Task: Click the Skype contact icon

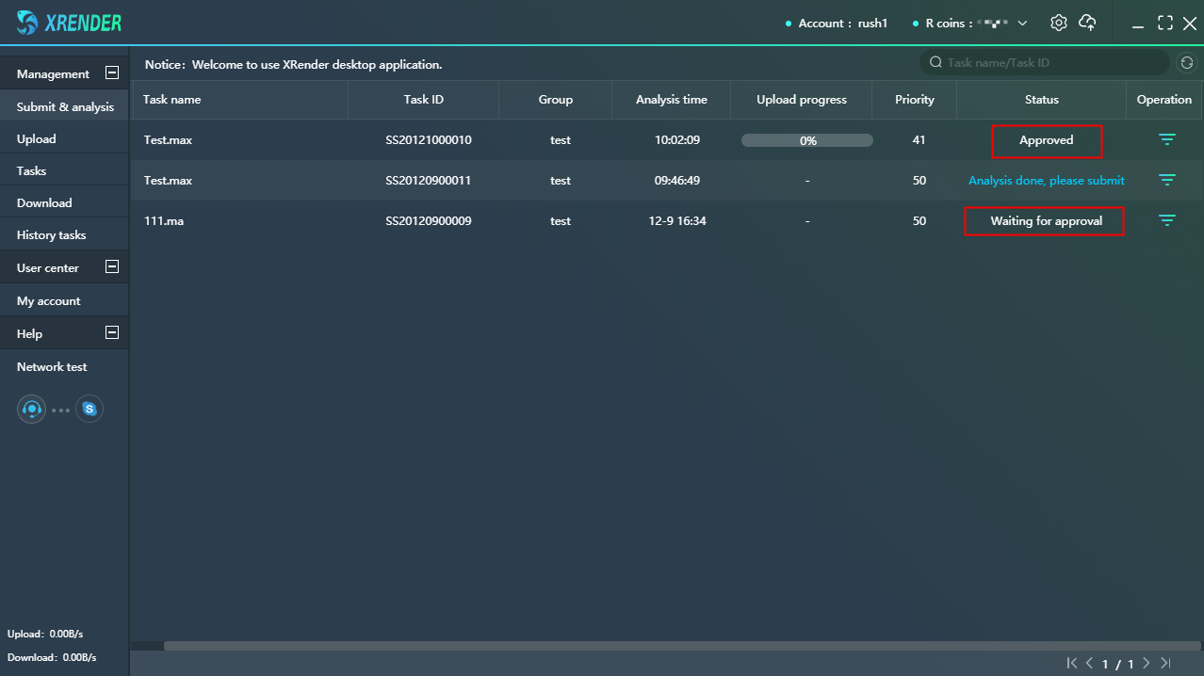Action: (89, 409)
